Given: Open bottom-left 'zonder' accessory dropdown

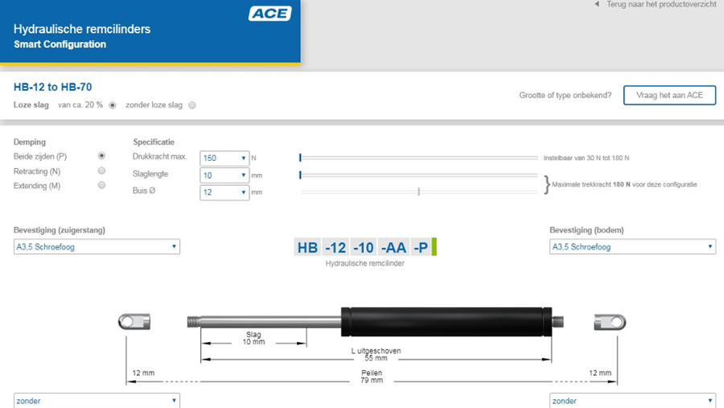Looking at the screenshot, I should pos(97,400).
